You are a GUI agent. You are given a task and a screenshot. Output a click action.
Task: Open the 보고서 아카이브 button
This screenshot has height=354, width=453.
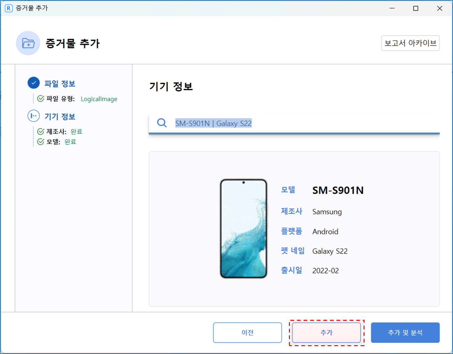click(x=410, y=43)
